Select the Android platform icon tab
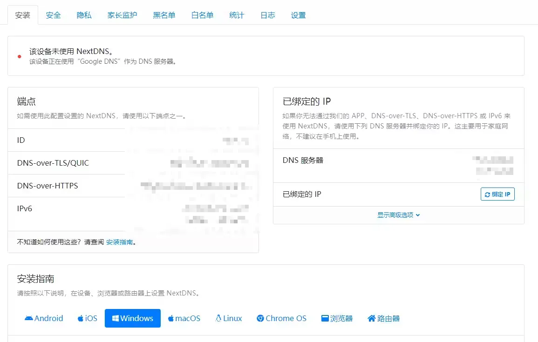538x342 pixels. [44, 318]
